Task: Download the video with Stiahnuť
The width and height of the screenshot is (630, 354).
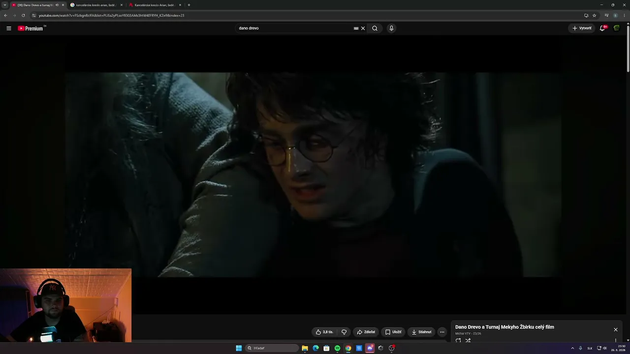Action: click(x=421, y=332)
